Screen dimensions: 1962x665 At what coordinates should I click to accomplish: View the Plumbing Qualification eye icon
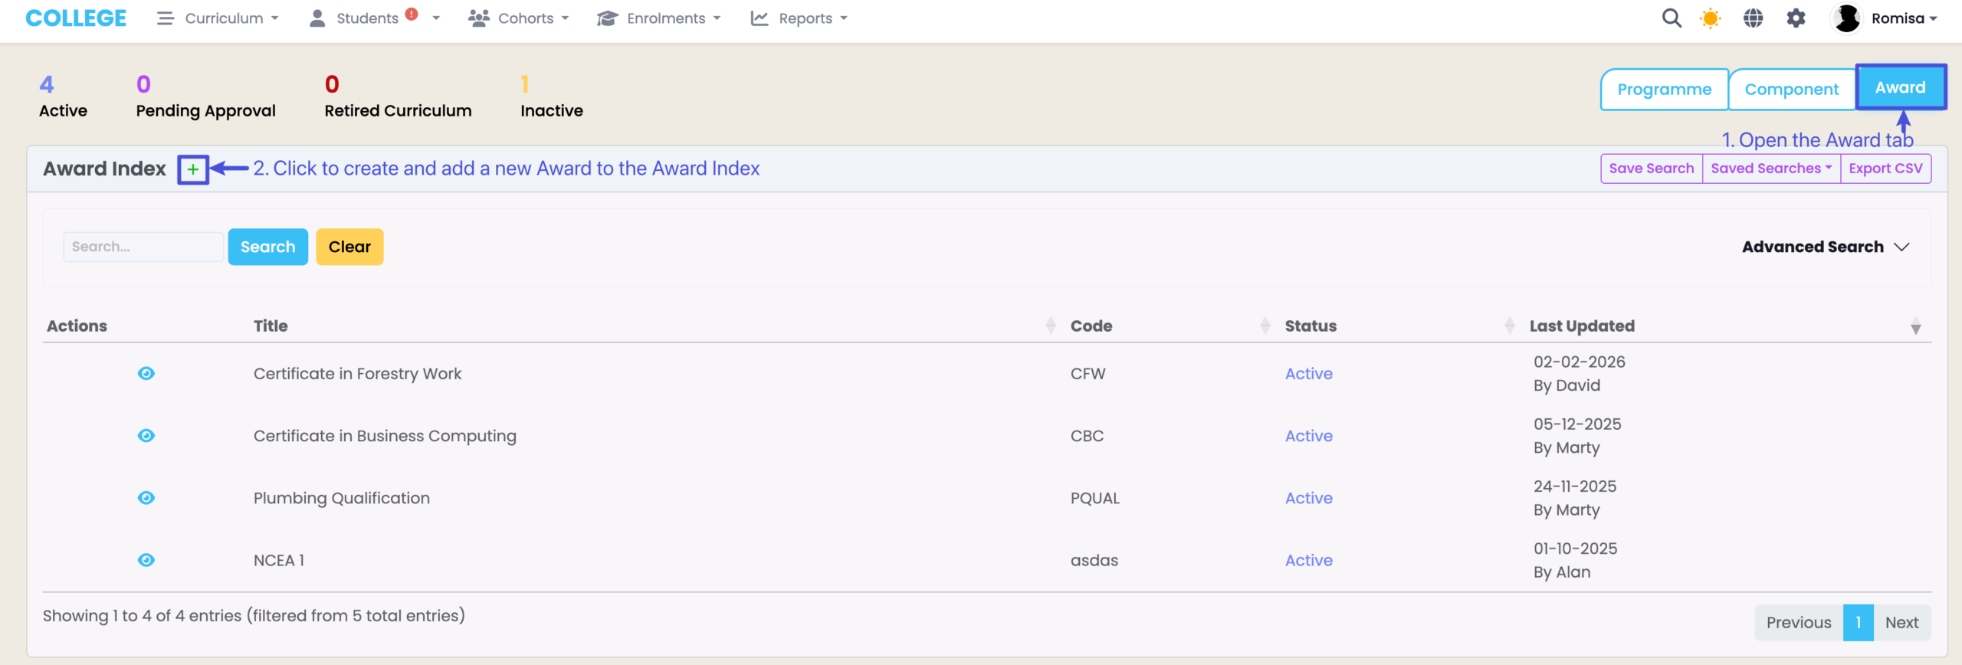pos(146,498)
